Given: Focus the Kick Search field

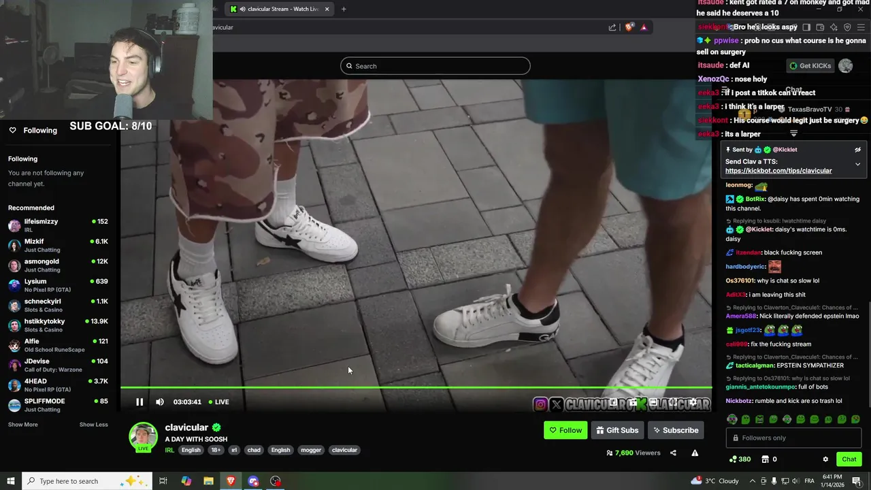Looking at the screenshot, I should tap(435, 66).
